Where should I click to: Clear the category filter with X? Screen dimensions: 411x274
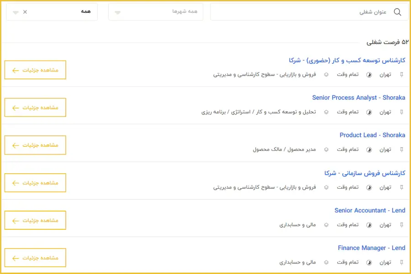click(25, 12)
